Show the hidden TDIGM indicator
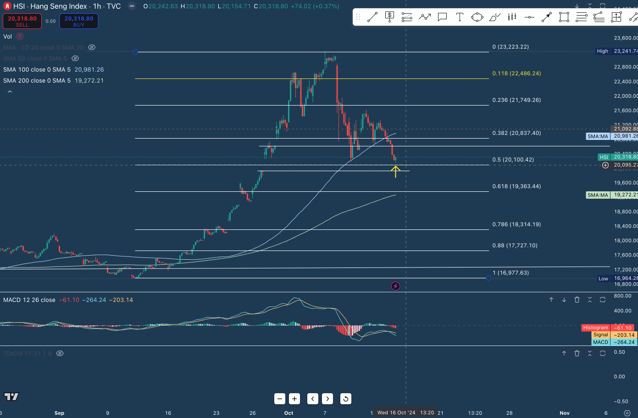The width and height of the screenshot is (638, 418). (60, 353)
